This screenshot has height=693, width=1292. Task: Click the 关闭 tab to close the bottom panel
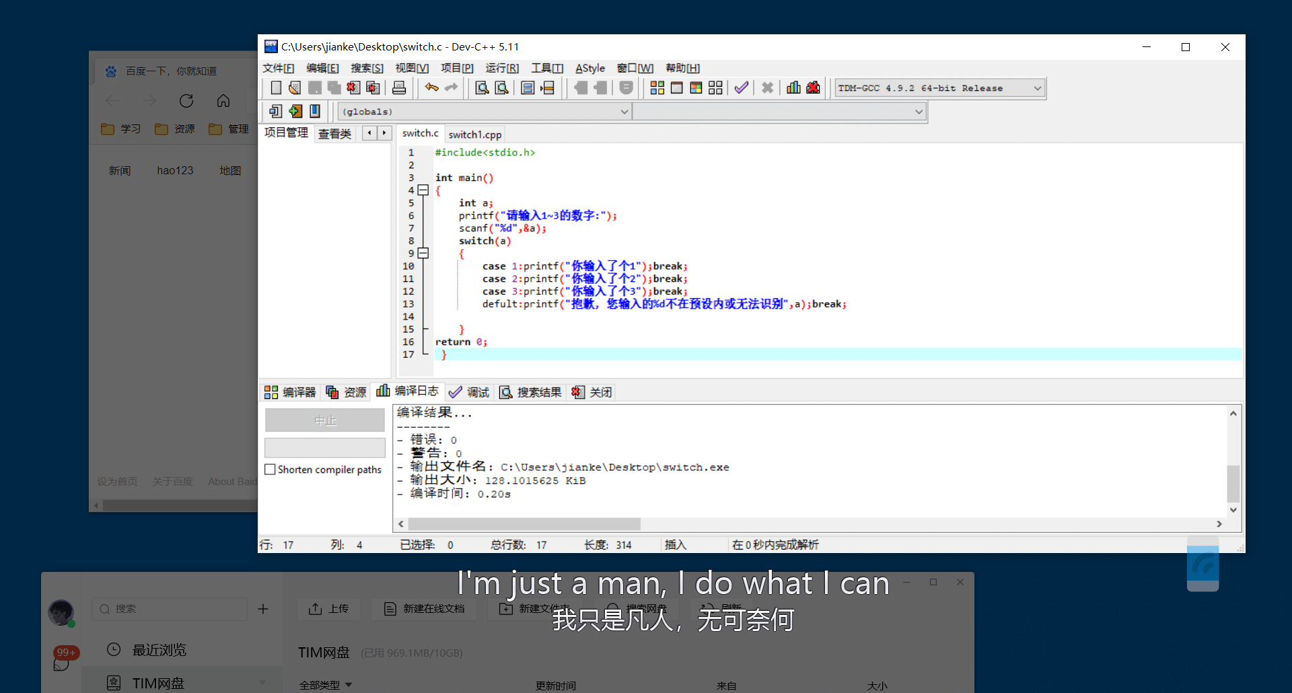(x=591, y=392)
